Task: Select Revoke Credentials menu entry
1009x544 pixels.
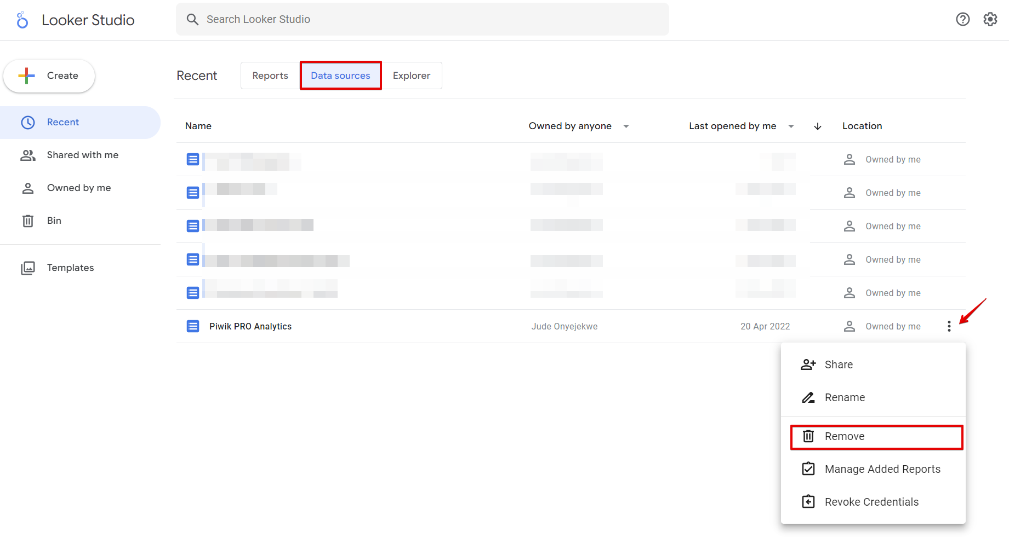Action: click(873, 502)
